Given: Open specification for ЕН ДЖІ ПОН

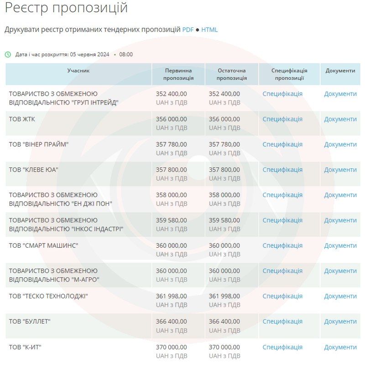Looking at the screenshot, I should coord(282,194).
